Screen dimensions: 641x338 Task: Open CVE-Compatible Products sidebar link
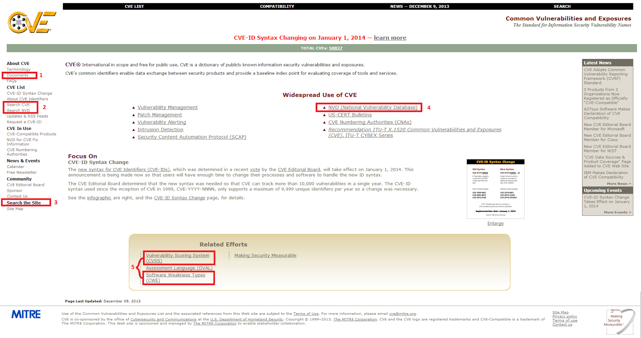pos(31,134)
